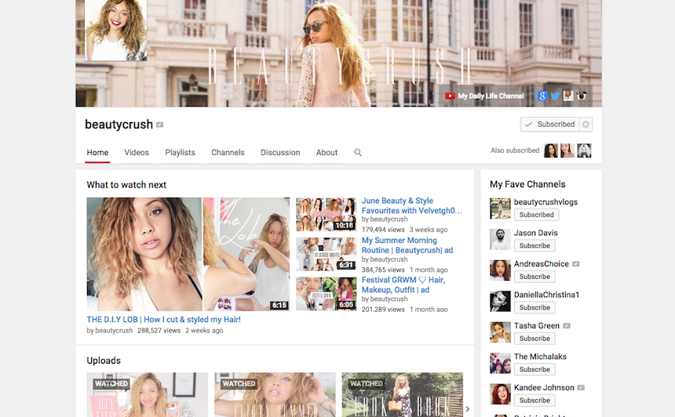Subscribe to Jason Davis channel

535,245
